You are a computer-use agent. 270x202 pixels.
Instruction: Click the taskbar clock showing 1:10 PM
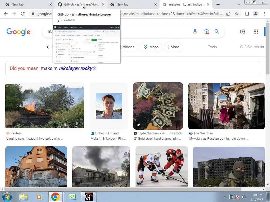[x=257, y=197]
